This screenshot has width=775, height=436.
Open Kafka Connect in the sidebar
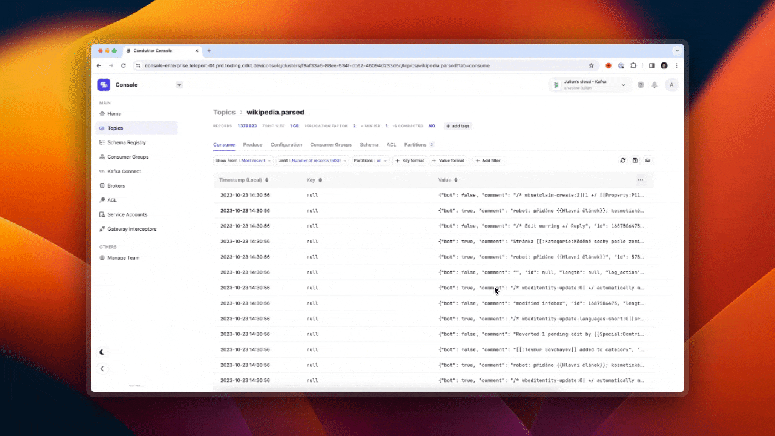137,171
